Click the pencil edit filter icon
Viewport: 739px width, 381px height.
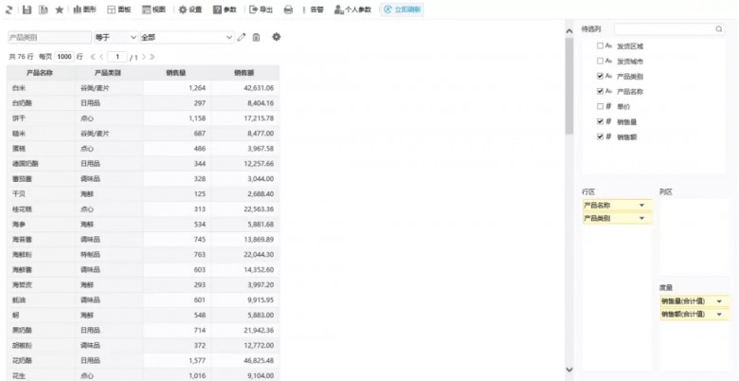(x=242, y=37)
